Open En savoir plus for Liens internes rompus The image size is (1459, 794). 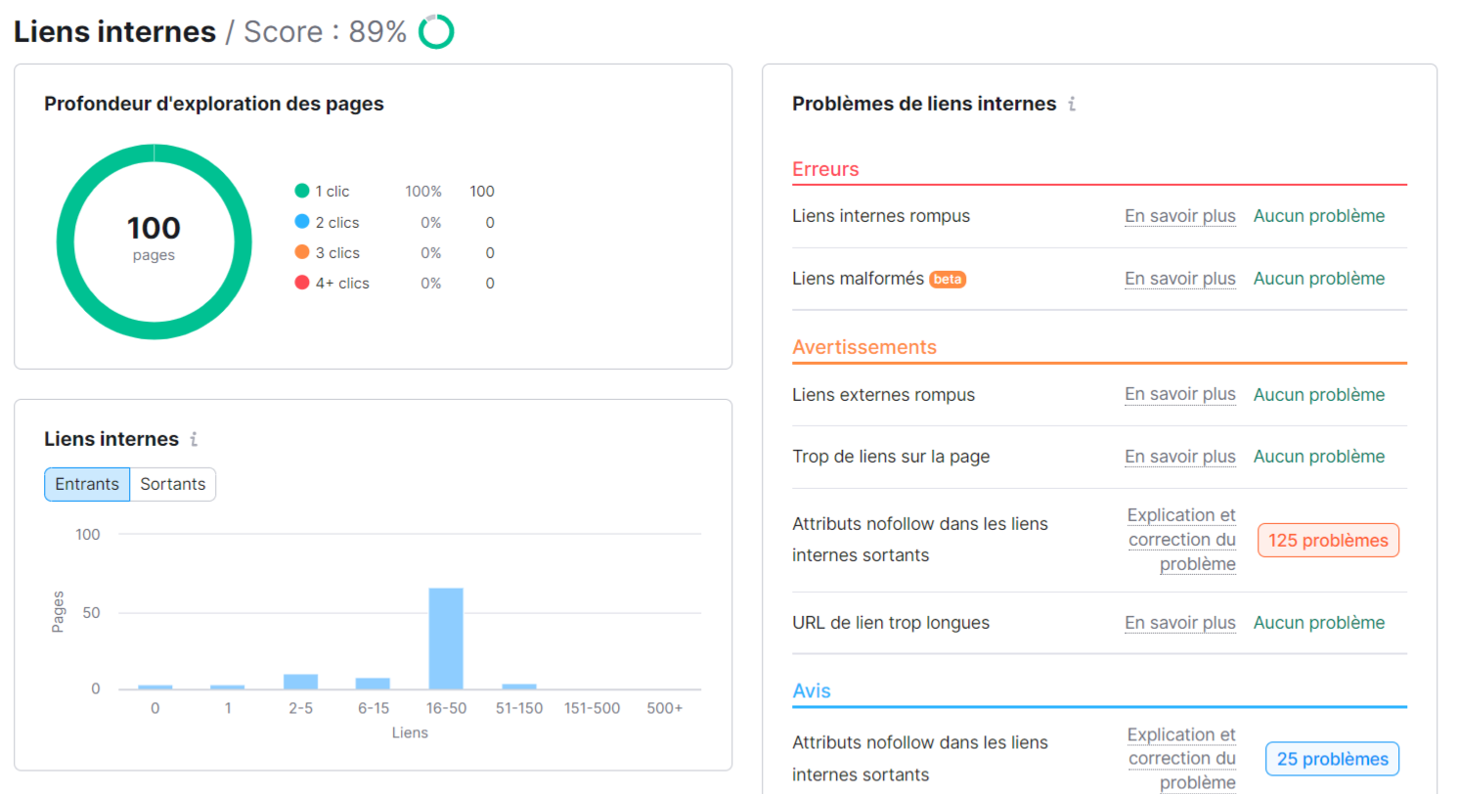tap(1180, 216)
